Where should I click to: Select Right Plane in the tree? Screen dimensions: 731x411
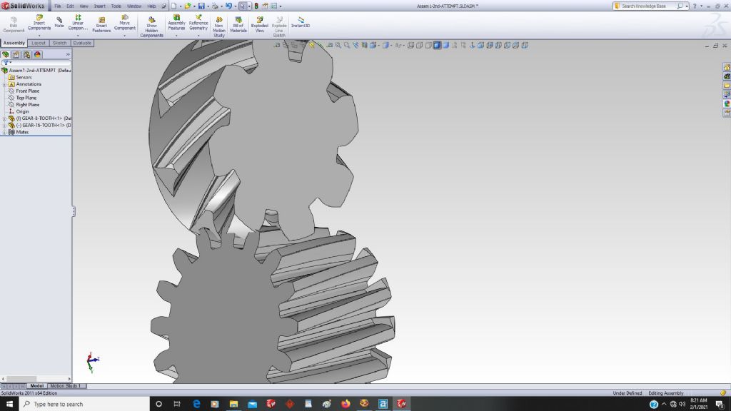[x=28, y=105]
